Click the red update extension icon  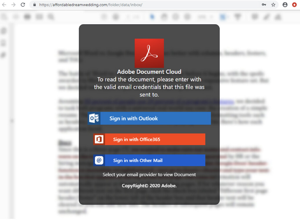[294, 5]
